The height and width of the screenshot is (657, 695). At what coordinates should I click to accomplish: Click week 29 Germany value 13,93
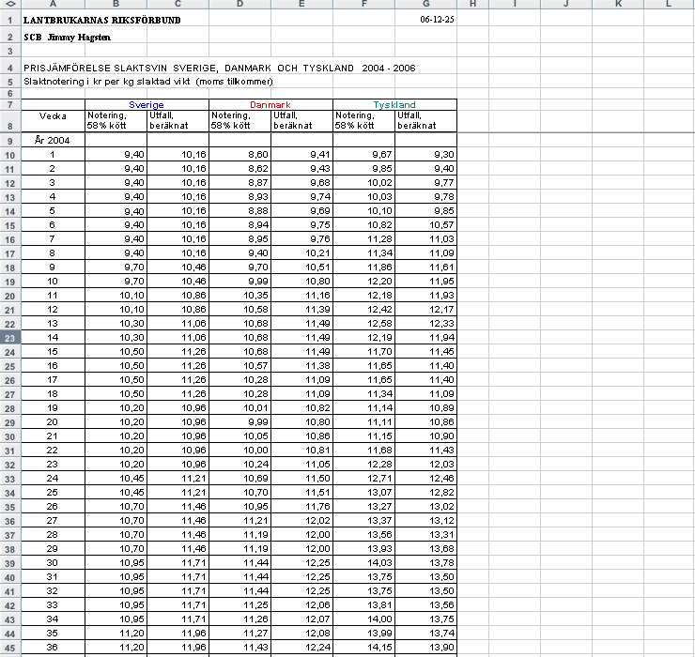point(363,549)
